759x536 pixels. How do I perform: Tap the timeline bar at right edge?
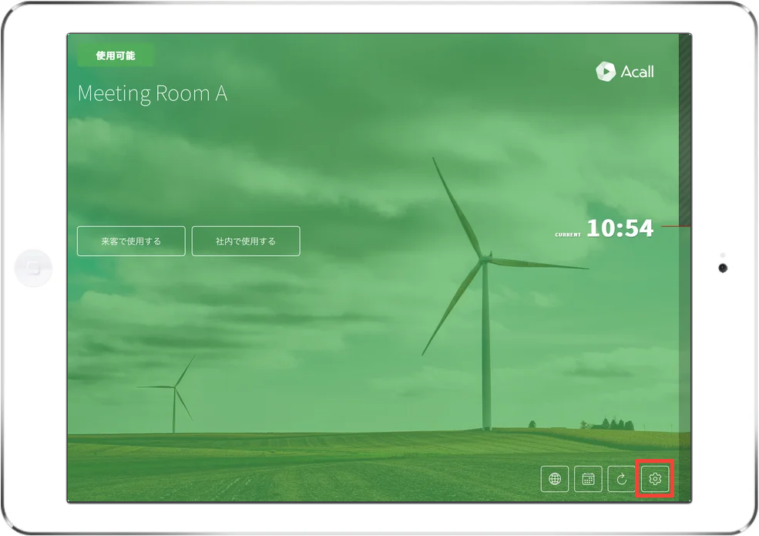pos(684,268)
